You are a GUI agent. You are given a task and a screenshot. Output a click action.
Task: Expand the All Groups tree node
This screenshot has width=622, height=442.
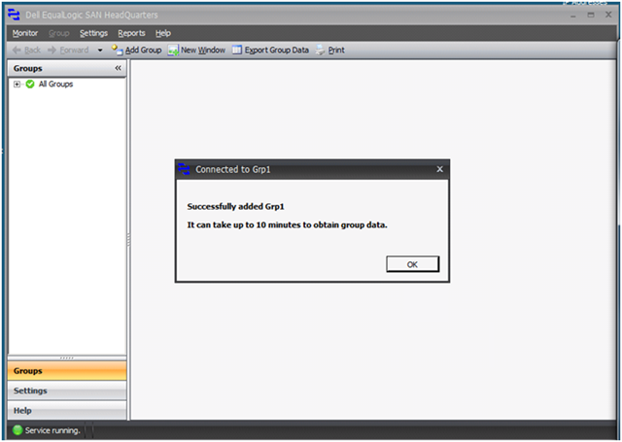click(17, 85)
